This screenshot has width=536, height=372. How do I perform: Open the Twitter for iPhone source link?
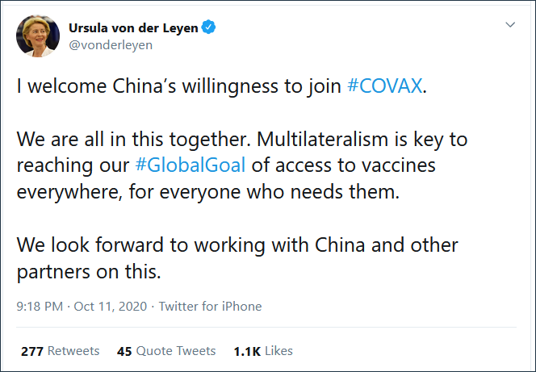click(210, 307)
